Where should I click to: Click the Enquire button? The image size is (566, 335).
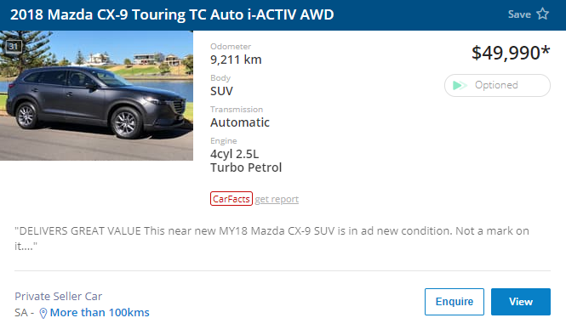(x=455, y=302)
